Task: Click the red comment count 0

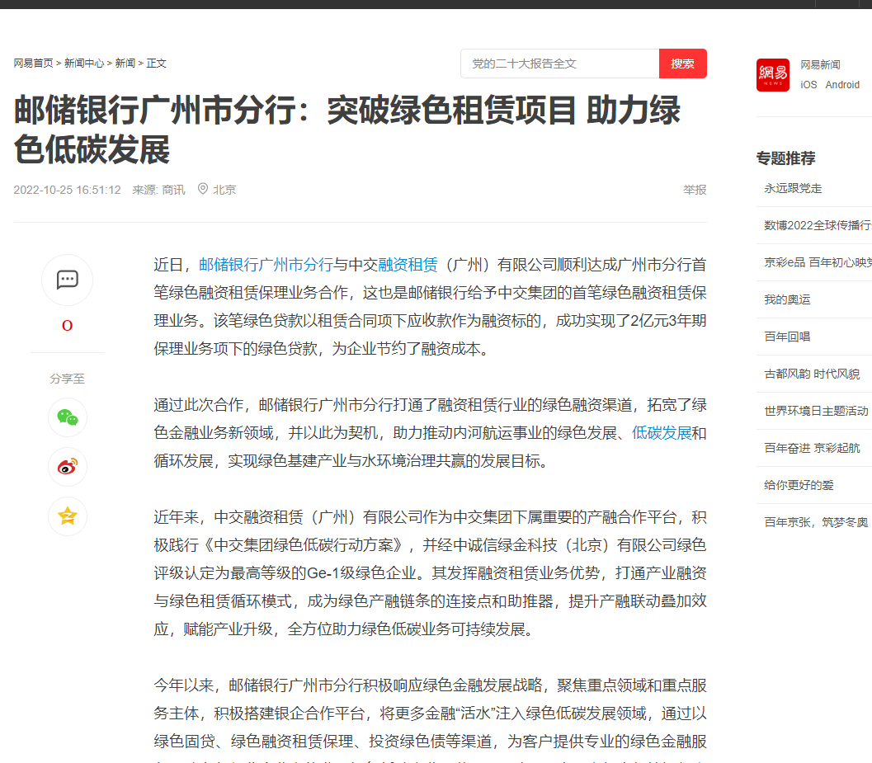Action: (68, 325)
